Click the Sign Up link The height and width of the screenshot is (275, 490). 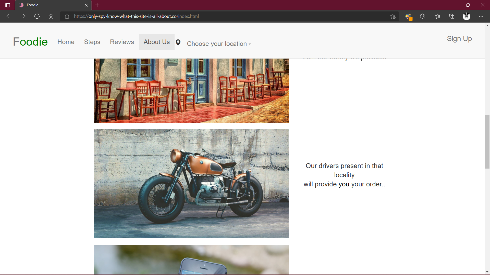pyautogui.click(x=459, y=39)
